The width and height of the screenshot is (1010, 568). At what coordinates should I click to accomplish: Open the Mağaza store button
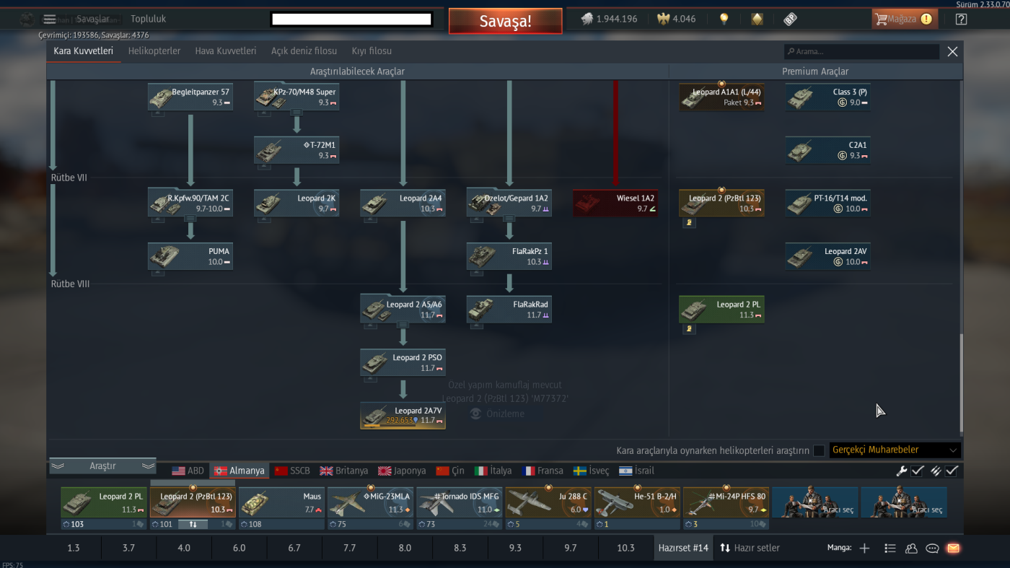click(905, 19)
